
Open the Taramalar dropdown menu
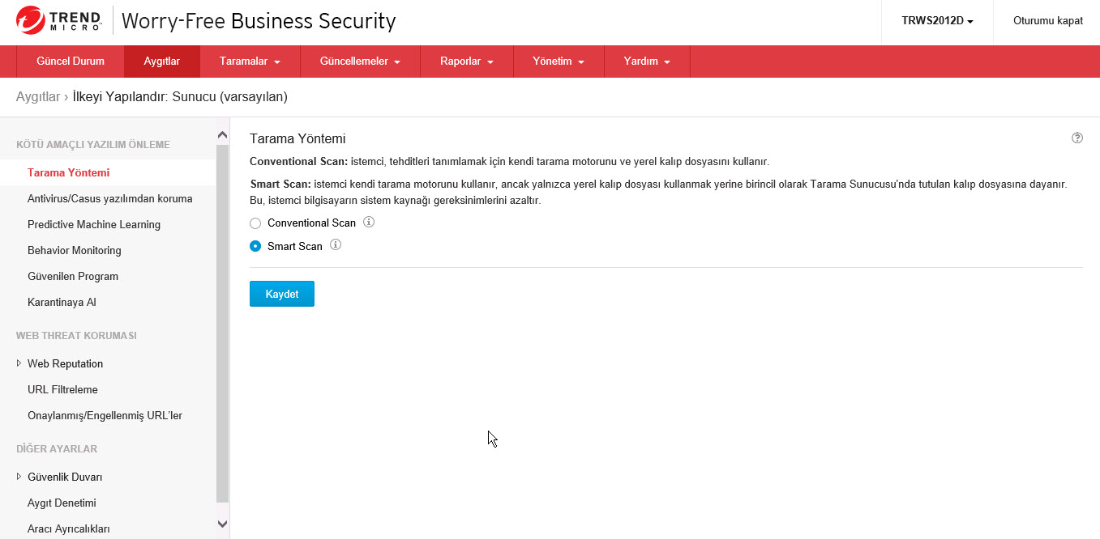[x=250, y=62]
